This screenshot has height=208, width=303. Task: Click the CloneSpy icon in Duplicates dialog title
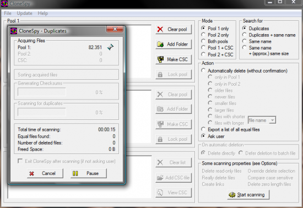(x=14, y=31)
